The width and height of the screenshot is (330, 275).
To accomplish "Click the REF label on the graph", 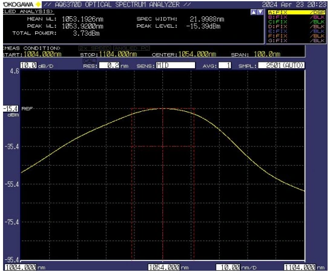I will coord(27,109).
